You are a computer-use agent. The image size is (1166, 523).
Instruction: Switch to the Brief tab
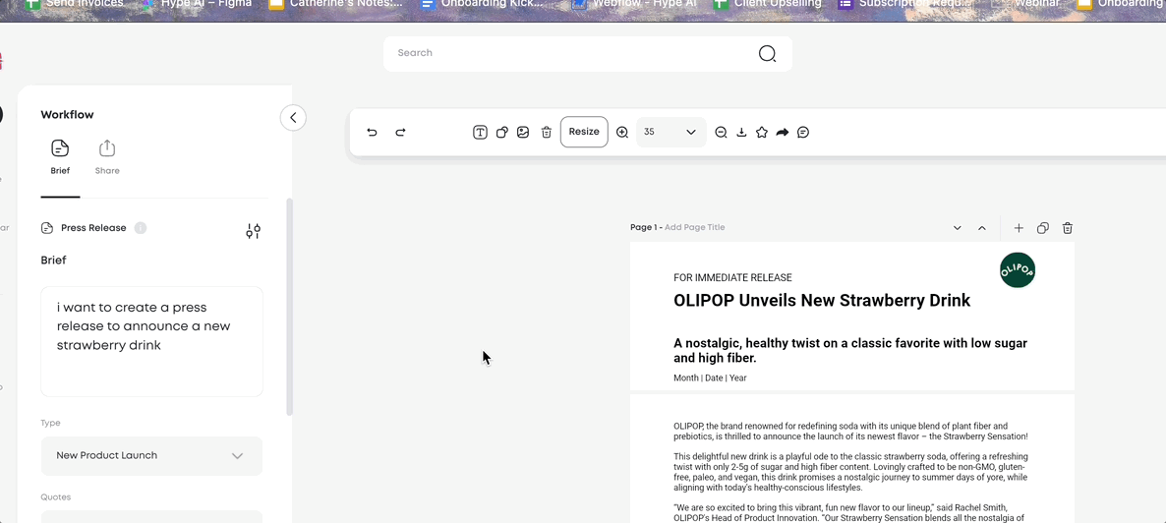[60, 157]
